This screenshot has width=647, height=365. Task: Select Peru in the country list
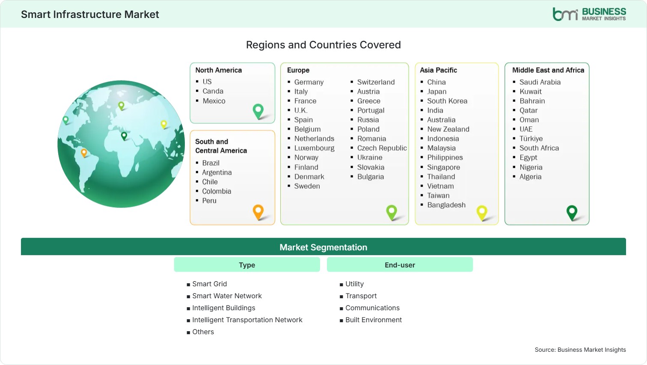209,201
